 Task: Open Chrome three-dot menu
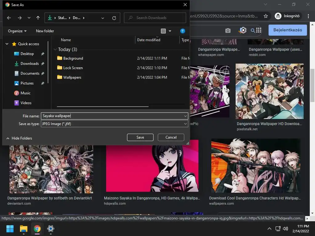click(x=308, y=16)
